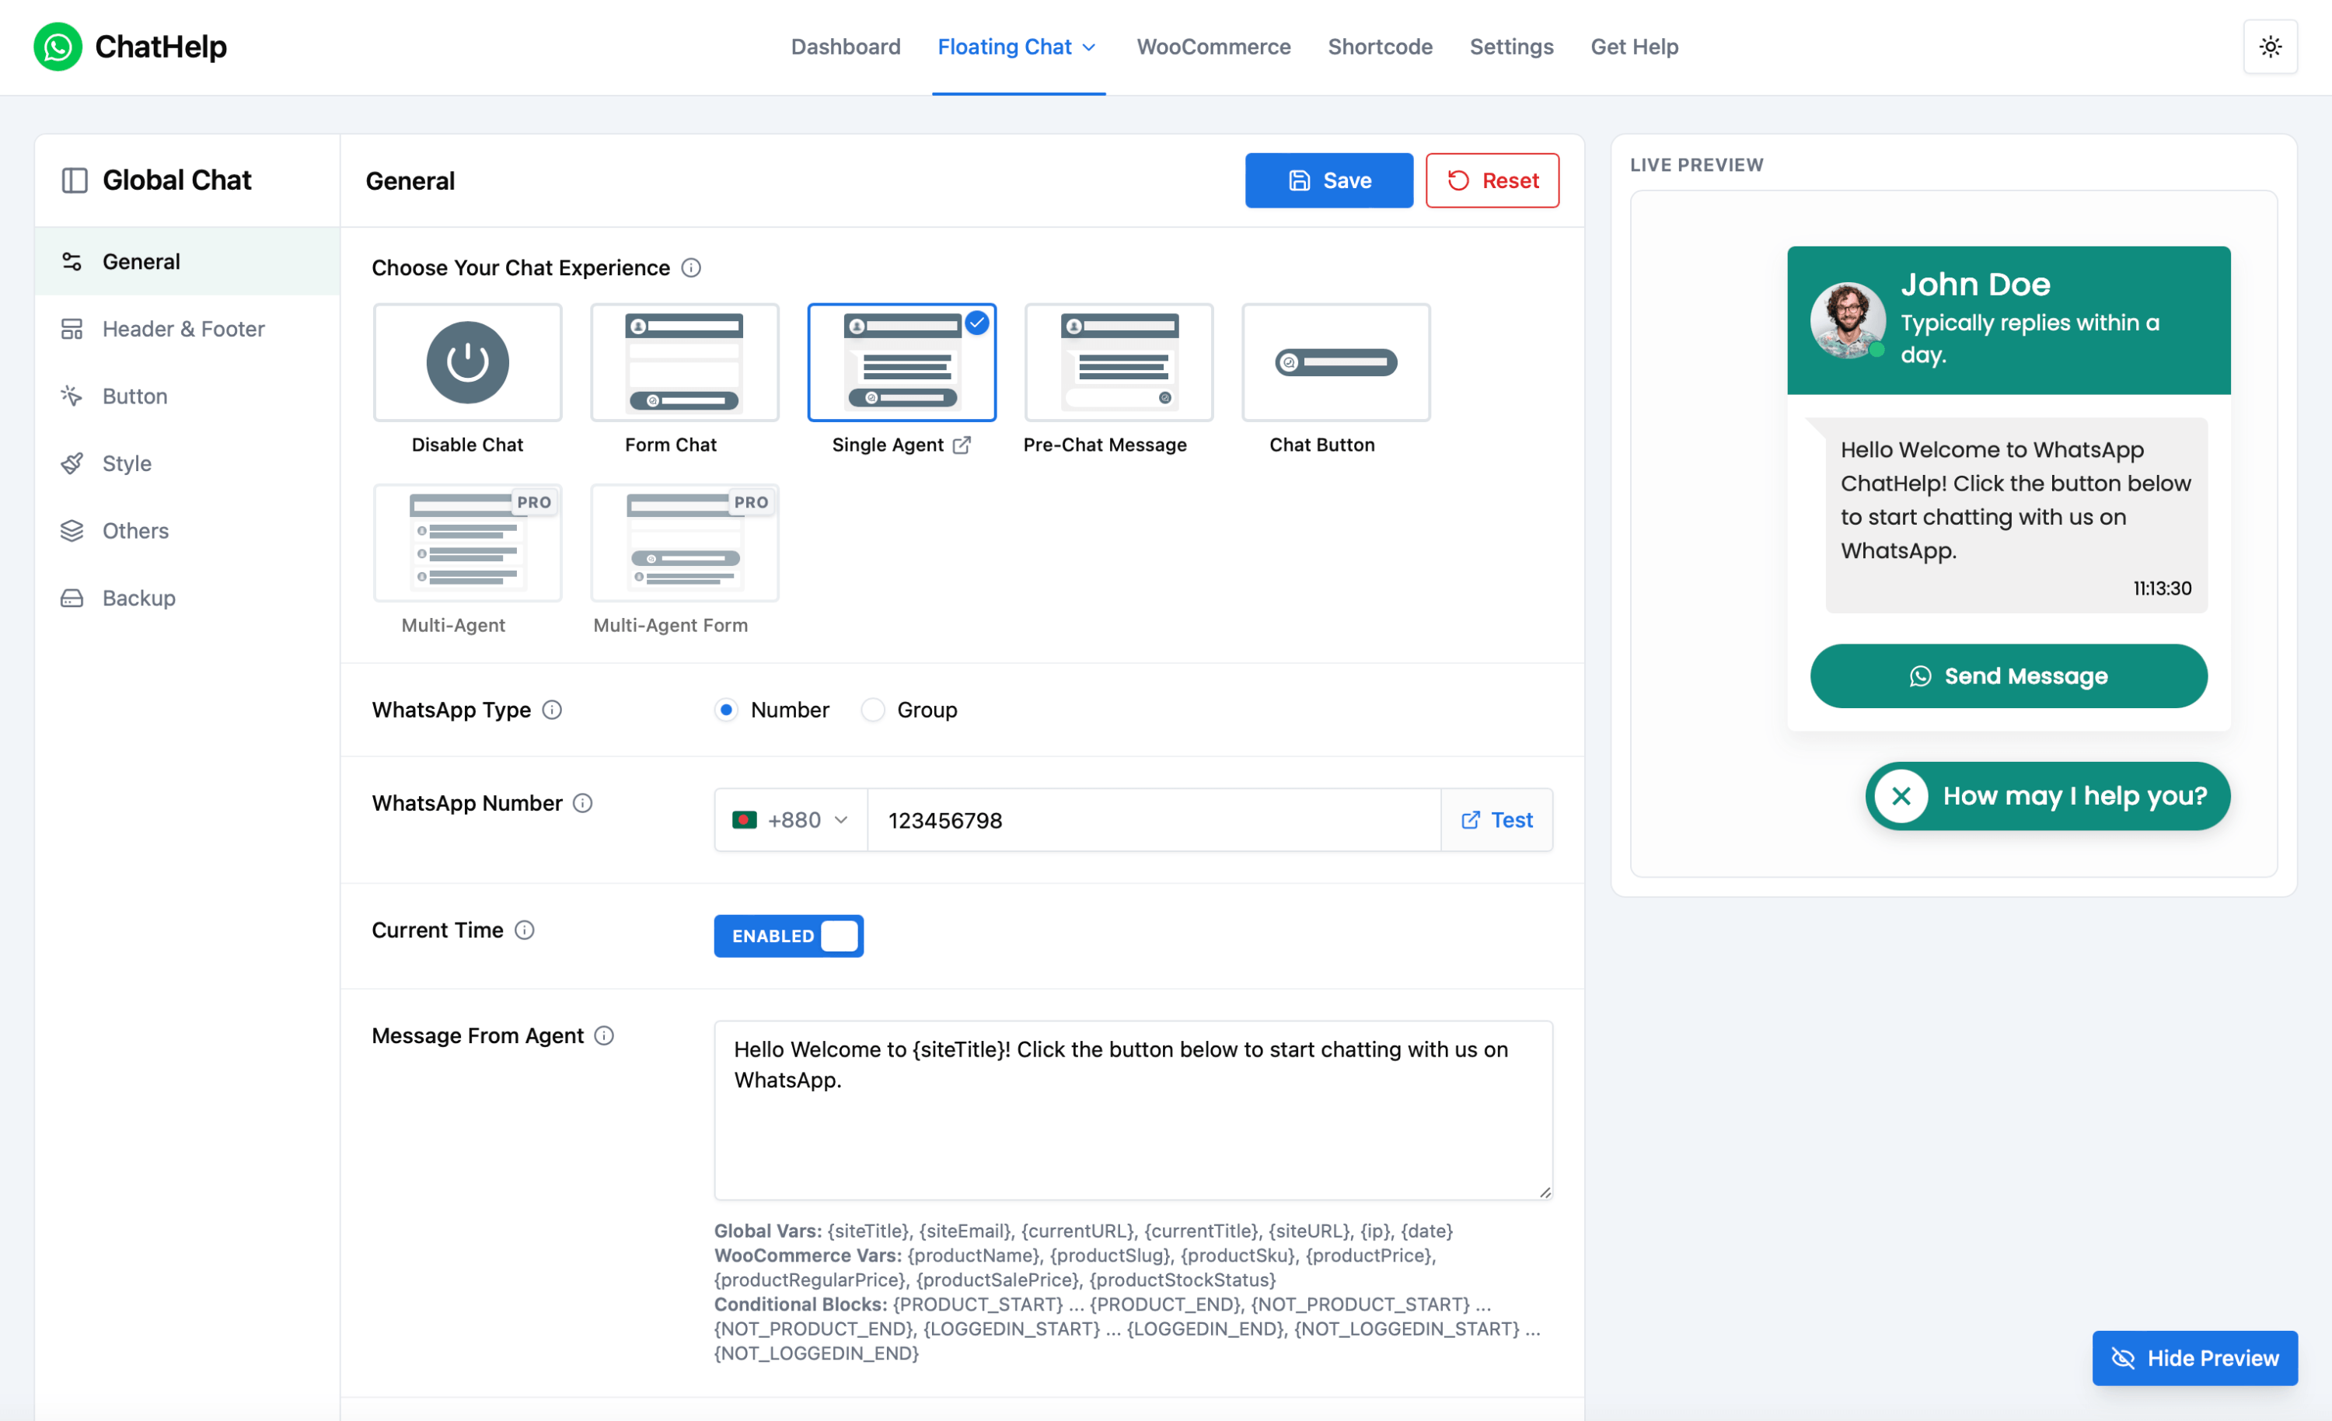The height and width of the screenshot is (1421, 2332).
Task: Click the 'Conditional Blocks:' helper text
Action: click(801, 1304)
